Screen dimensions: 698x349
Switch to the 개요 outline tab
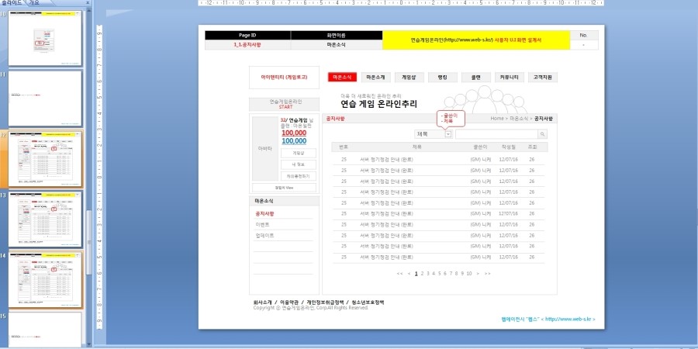pos(34,2)
